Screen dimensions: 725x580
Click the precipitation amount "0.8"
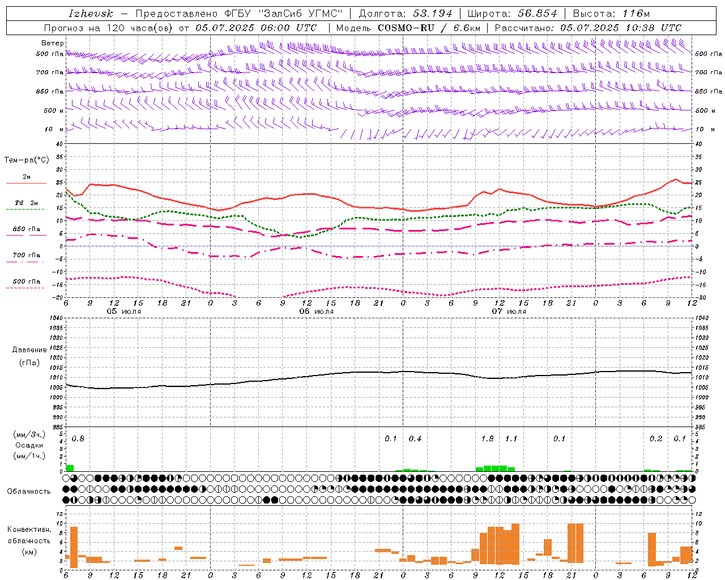(x=78, y=439)
